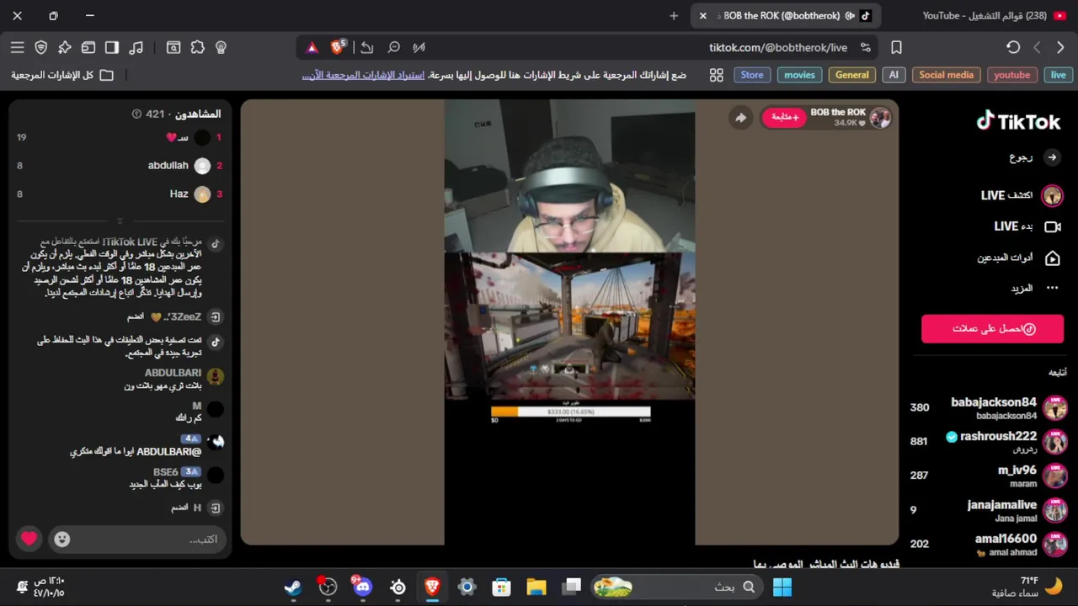Image resolution: width=1078 pixels, height=606 pixels.
Task: Expand the top viewers list chevron
Action: coord(120,221)
